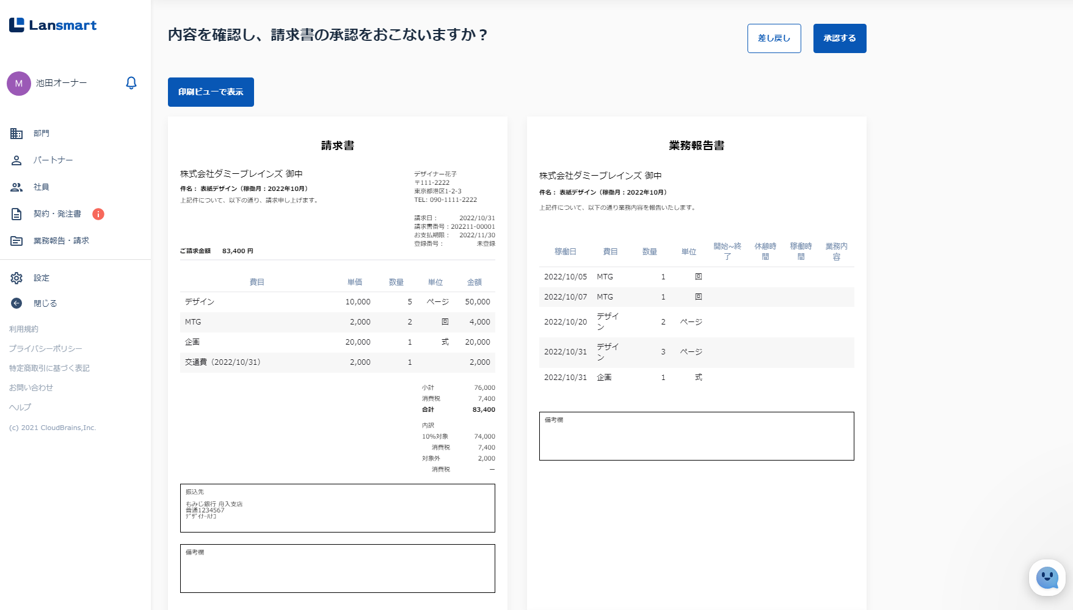Click the Lansmart logo

pyautogui.click(x=53, y=25)
